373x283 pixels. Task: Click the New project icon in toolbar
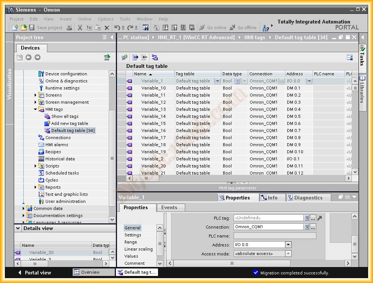(x=15, y=28)
